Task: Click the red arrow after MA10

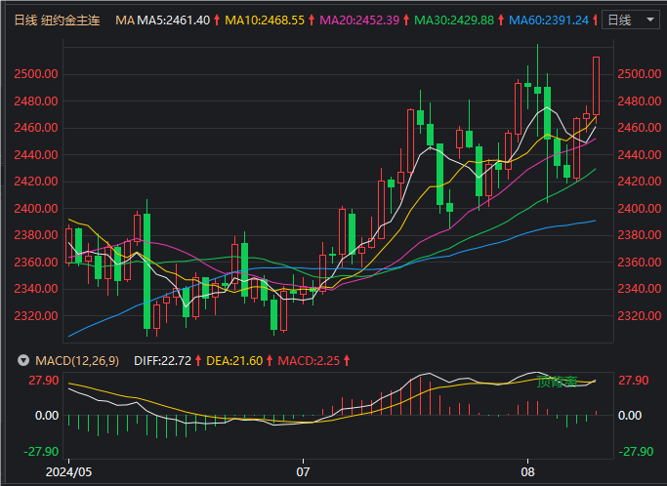Action: point(311,20)
